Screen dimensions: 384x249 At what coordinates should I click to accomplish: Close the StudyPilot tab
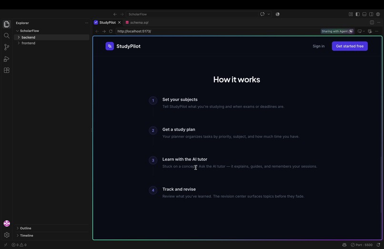tap(119, 22)
